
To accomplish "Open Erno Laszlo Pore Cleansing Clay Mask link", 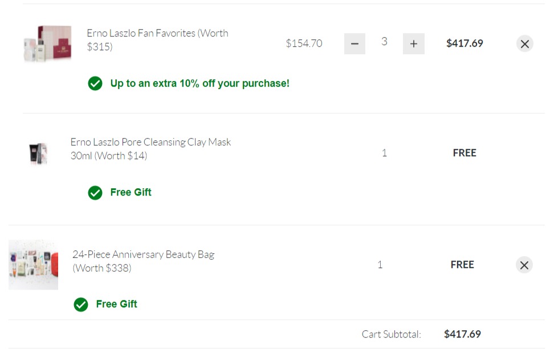I will (x=150, y=149).
